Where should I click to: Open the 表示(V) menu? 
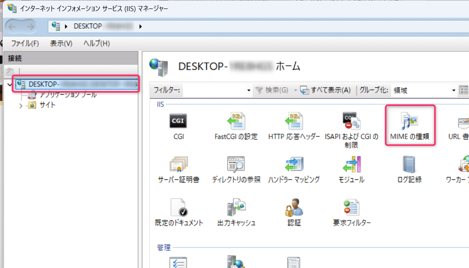click(x=60, y=43)
